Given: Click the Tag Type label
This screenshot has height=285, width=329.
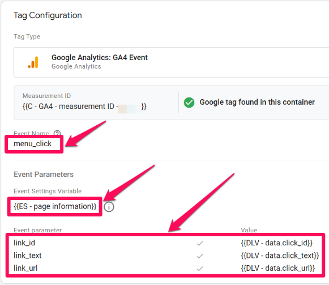Looking at the screenshot, I should point(27,36).
